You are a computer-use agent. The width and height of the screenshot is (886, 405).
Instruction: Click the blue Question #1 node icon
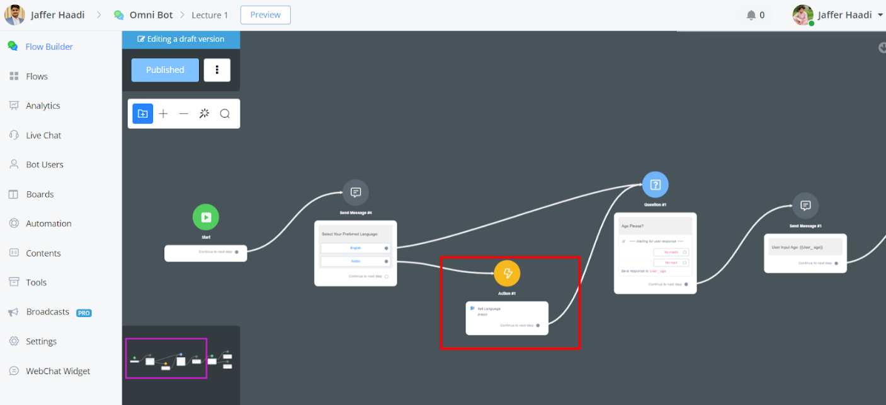coord(655,185)
